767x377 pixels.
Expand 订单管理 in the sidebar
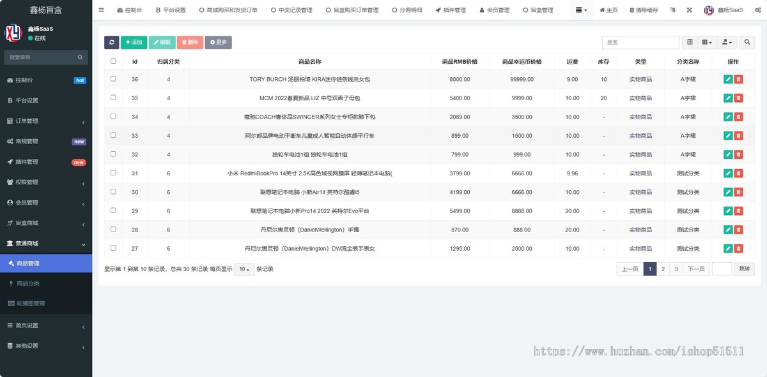pyautogui.click(x=46, y=121)
